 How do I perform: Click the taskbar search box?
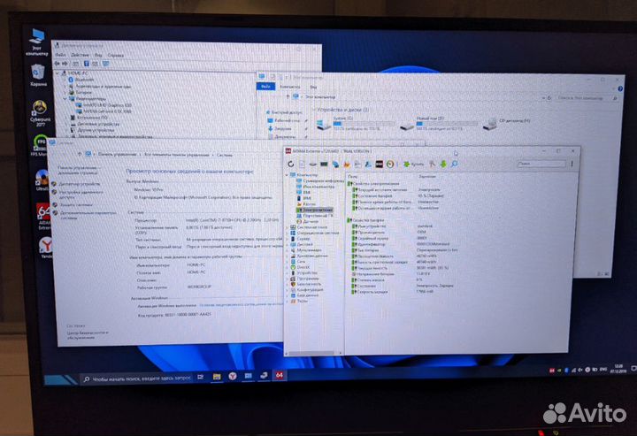click(137, 379)
